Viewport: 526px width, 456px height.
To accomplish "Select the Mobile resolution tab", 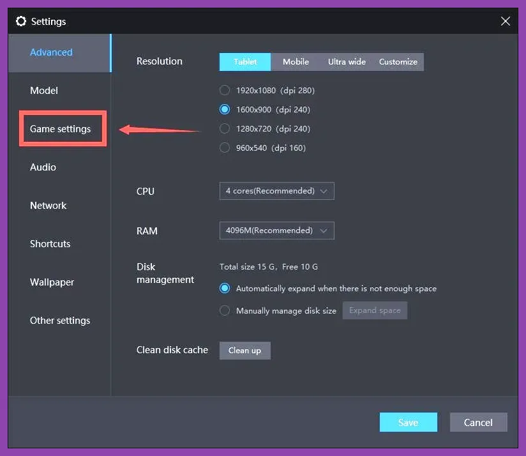I will pos(296,62).
